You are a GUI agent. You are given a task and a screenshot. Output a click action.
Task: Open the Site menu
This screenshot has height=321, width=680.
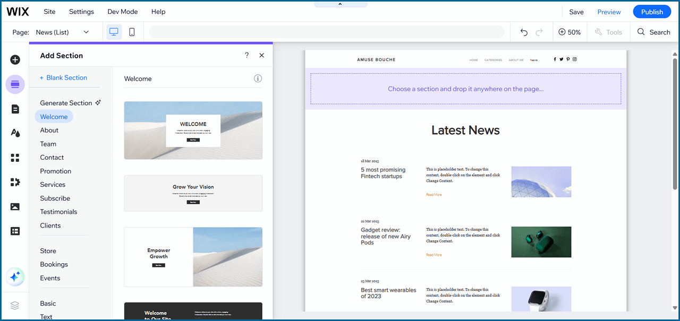tap(49, 12)
